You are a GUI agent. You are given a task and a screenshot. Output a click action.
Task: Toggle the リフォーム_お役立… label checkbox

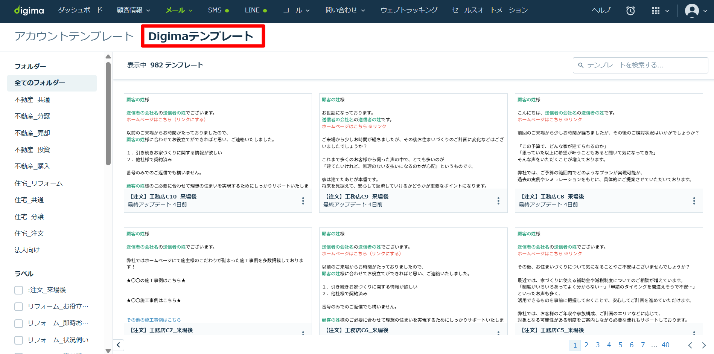19,307
